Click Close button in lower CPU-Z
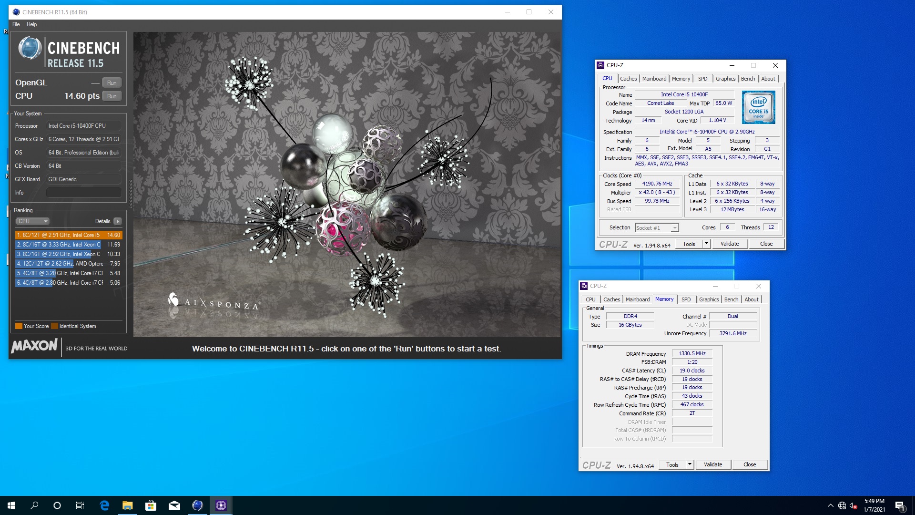Image resolution: width=915 pixels, height=515 pixels. tap(750, 464)
